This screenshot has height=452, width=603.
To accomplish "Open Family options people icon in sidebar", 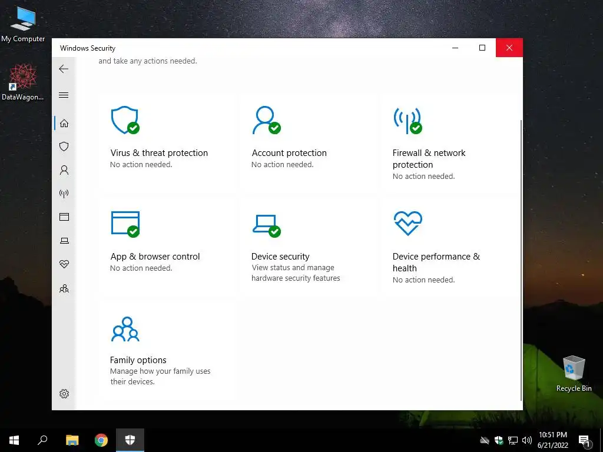I will 64,288.
